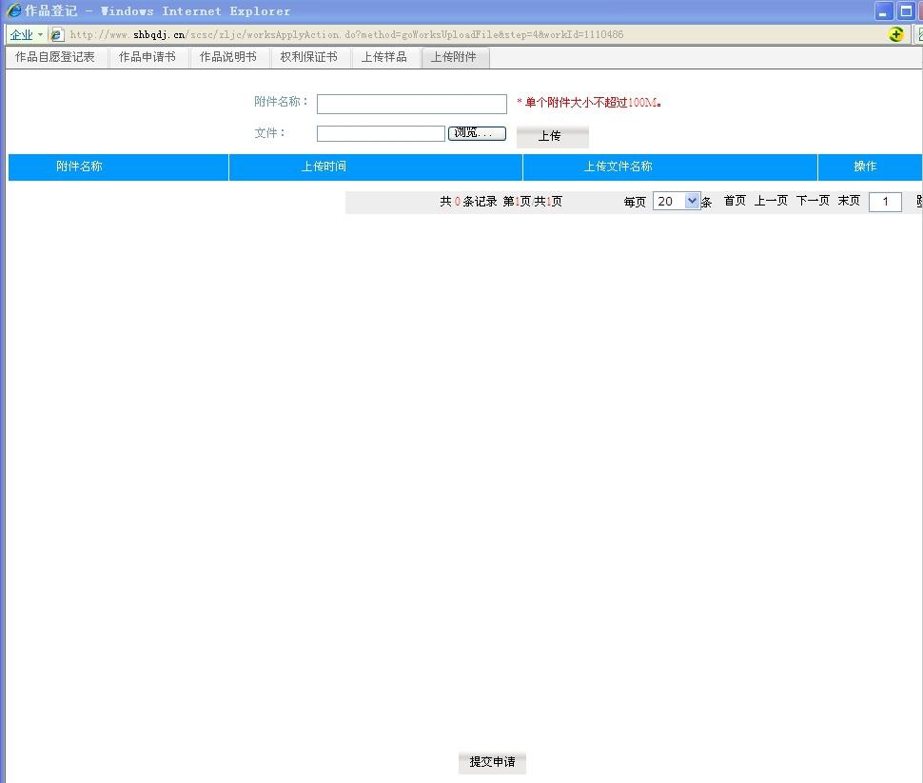Submit with the 提交申请 button

point(492,762)
